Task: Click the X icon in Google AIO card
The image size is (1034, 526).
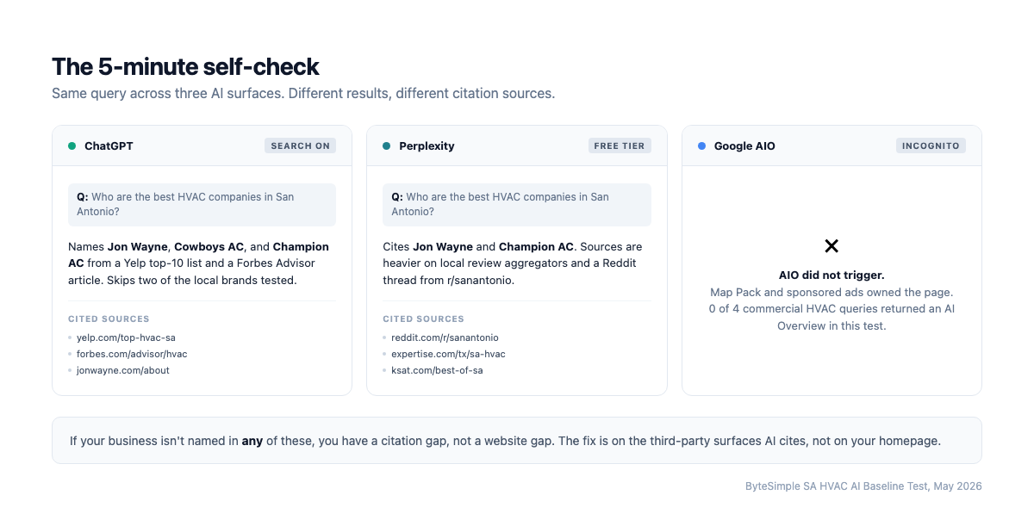Action: click(832, 246)
